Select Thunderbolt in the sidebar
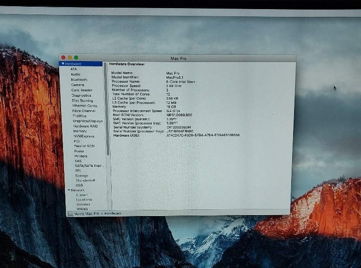This screenshot has height=268, width=361. pyautogui.click(x=85, y=180)
